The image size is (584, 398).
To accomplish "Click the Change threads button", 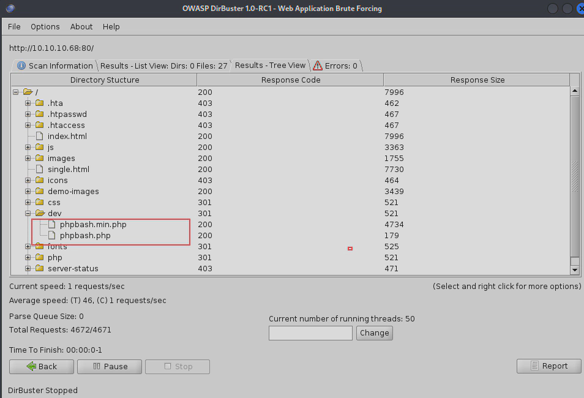I will point(374,333).
